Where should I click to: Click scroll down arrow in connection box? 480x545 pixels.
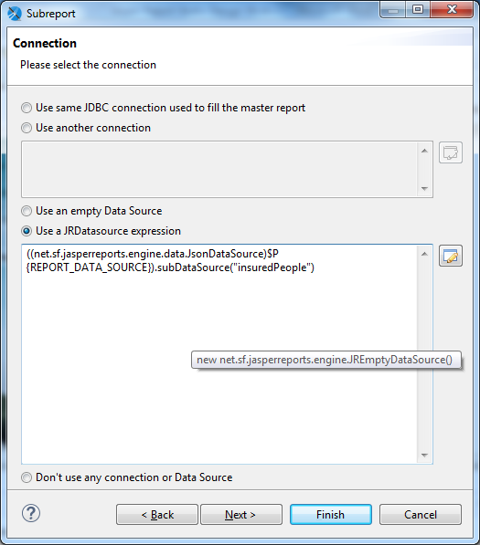[x=424, y=188]
